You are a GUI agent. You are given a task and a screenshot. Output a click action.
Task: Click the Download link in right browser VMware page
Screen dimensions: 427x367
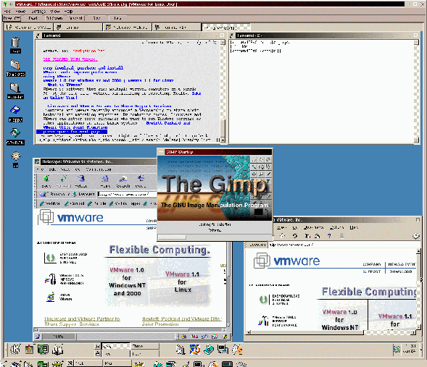tap(401, 271)
